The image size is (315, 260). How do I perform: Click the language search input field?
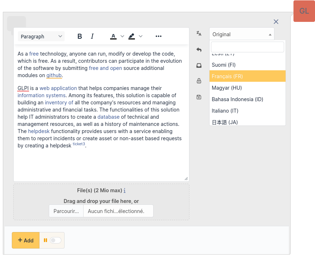coord(247,47)
